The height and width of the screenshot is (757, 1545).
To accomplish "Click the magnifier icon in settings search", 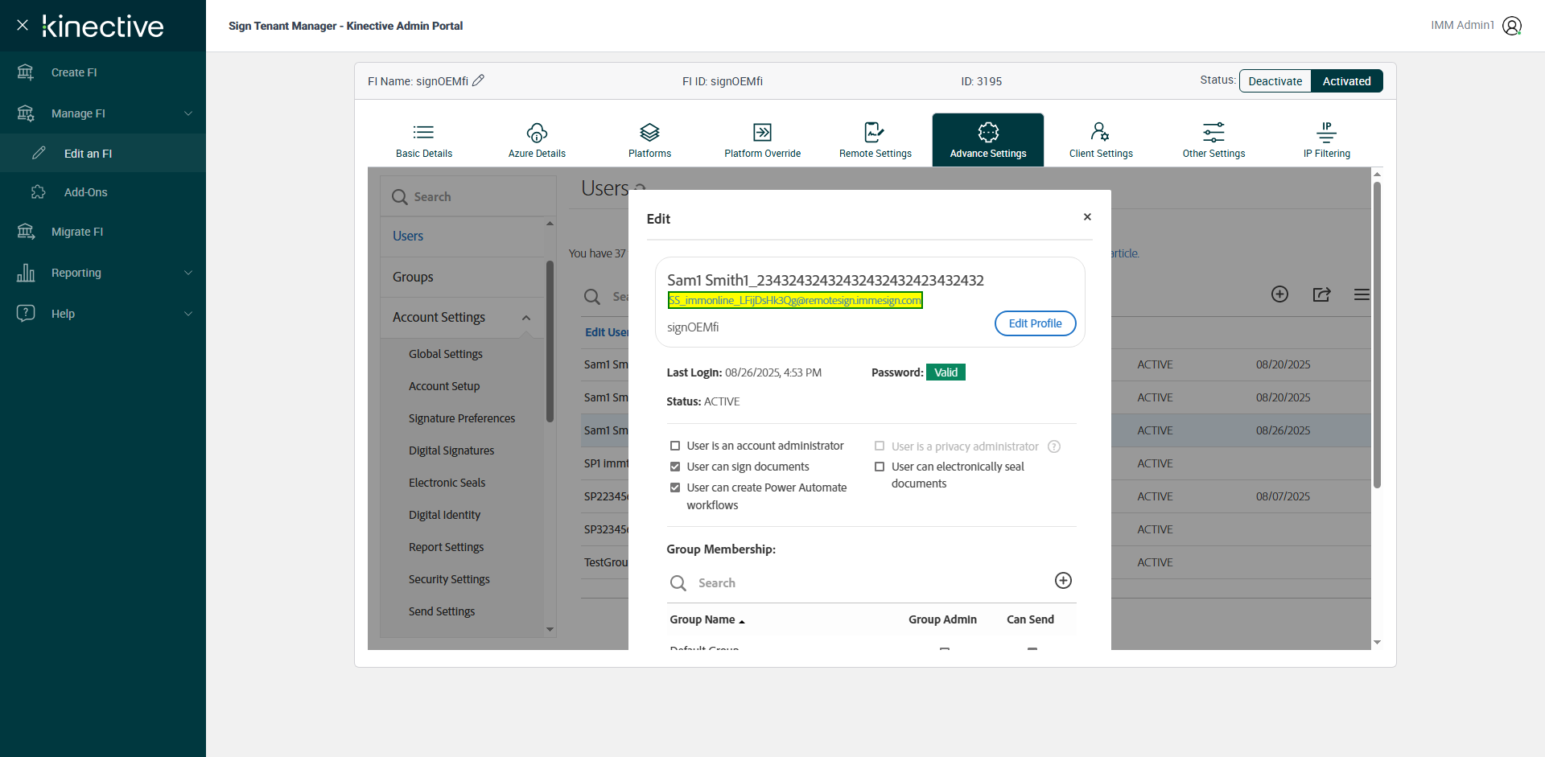I will click(399, 197).
